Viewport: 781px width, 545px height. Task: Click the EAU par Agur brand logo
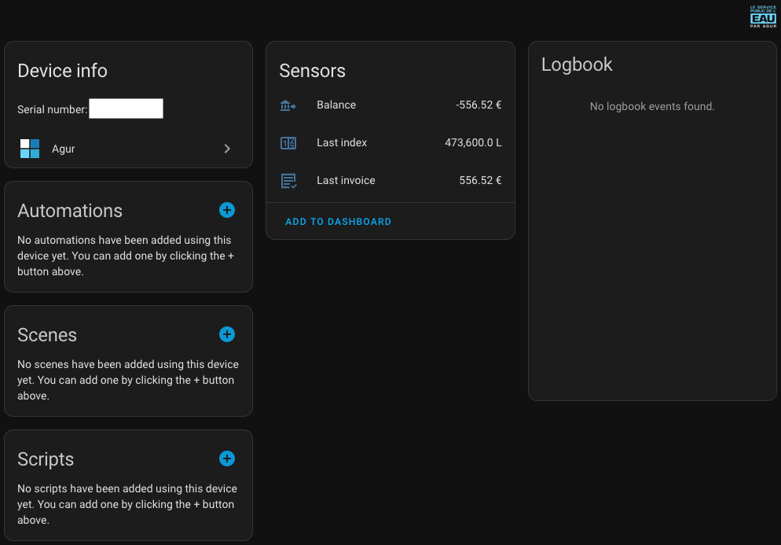[763, 17]
